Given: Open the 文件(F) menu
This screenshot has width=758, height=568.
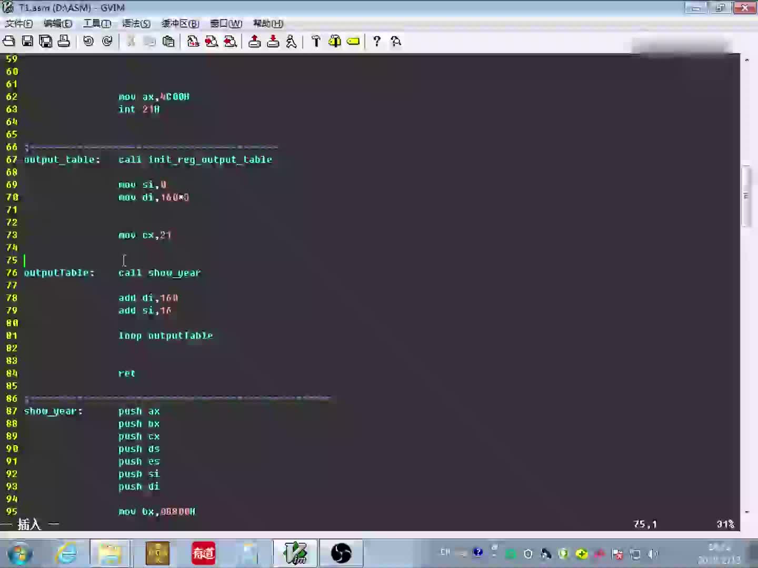Looking at the screenshot, I should [19, 23].
